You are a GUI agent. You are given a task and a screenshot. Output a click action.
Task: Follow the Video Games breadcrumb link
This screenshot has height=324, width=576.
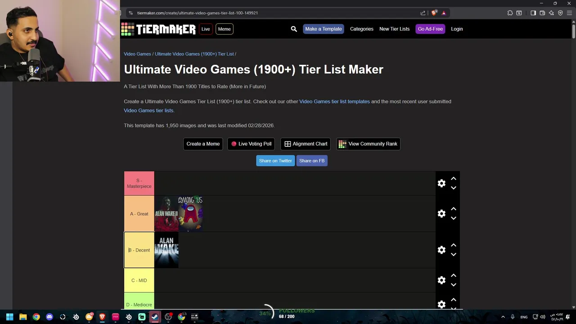point(137,54)
